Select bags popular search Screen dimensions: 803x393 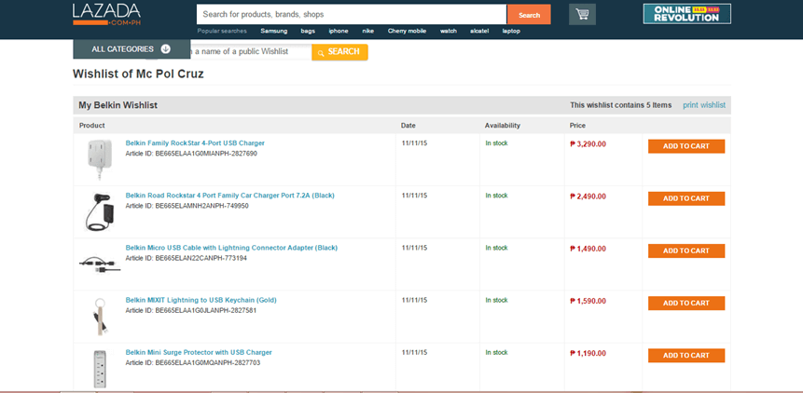tap(308, 31)
